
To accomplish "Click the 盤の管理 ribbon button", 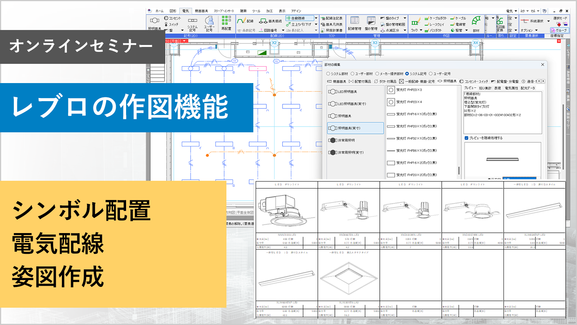I will [x=371, y=23].
